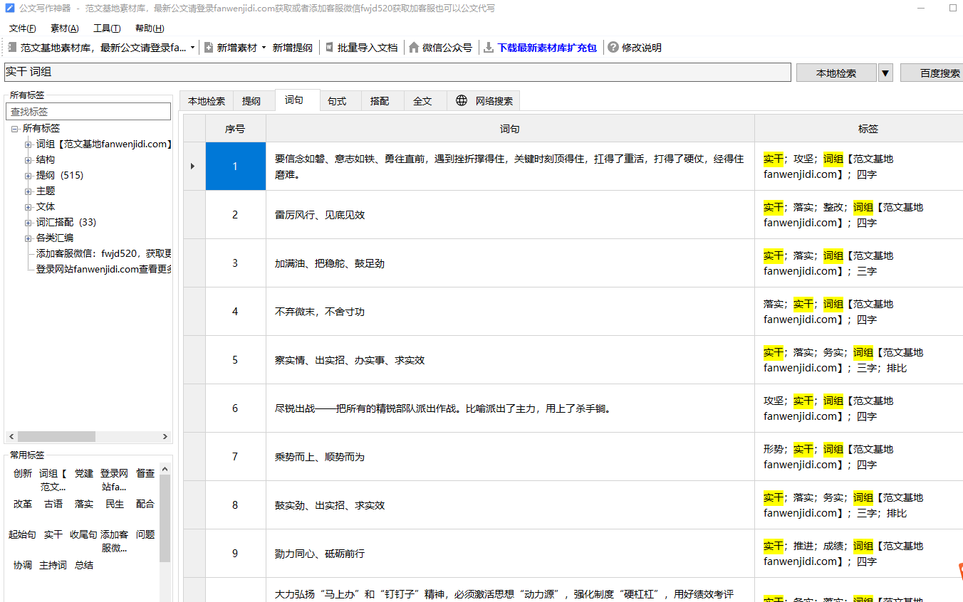Open the 范文基地素材库 dropdown arrow
Screen dimensions: 963x602
click(192, 48)
